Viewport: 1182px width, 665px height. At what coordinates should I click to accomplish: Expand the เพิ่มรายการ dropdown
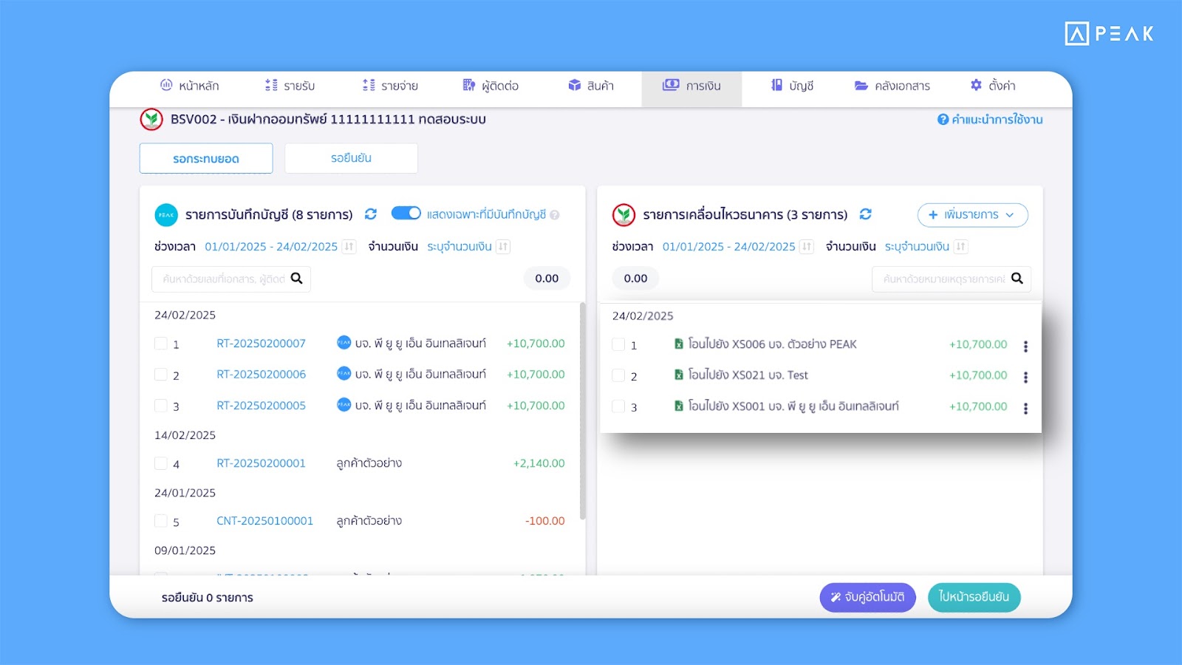click(x=972, y=215)
